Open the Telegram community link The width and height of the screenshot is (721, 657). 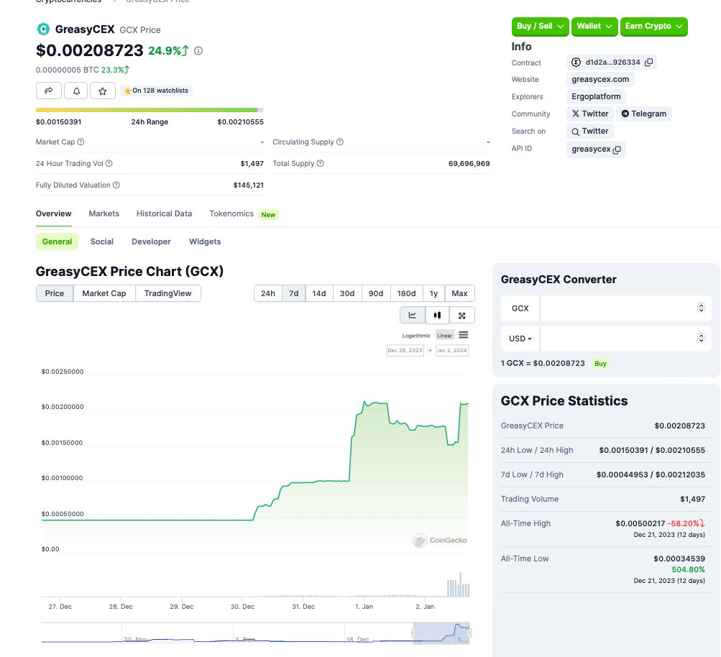coord(644,114)
